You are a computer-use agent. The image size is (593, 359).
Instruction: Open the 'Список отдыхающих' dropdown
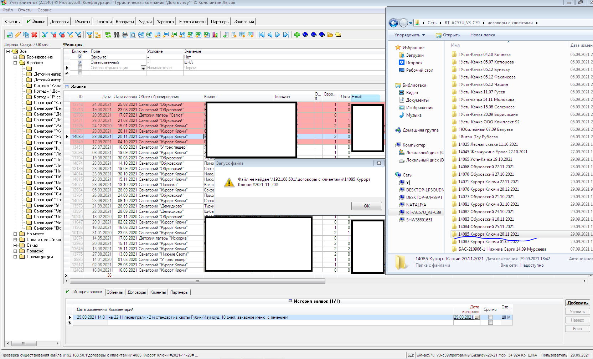coord(144,68)
